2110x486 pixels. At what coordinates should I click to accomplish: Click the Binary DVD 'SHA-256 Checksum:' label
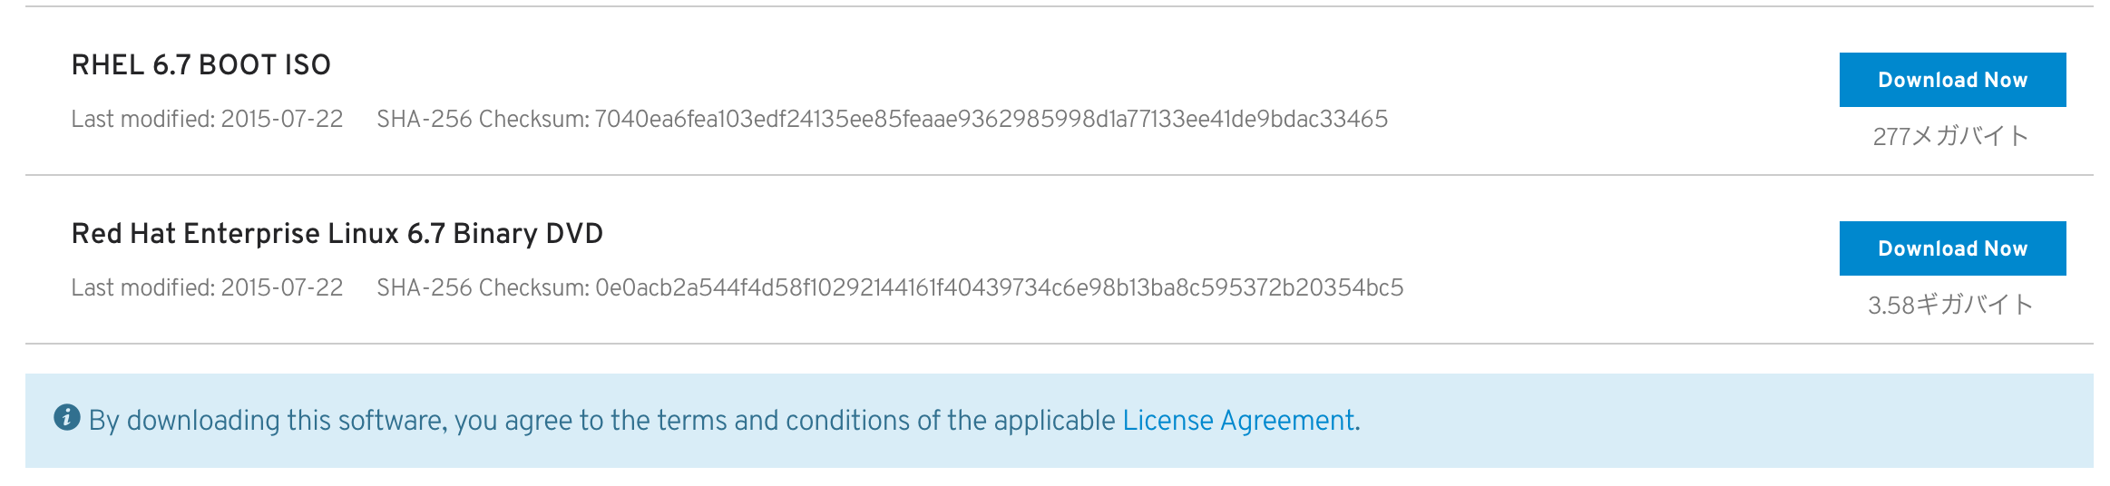[x=484, y=287]
